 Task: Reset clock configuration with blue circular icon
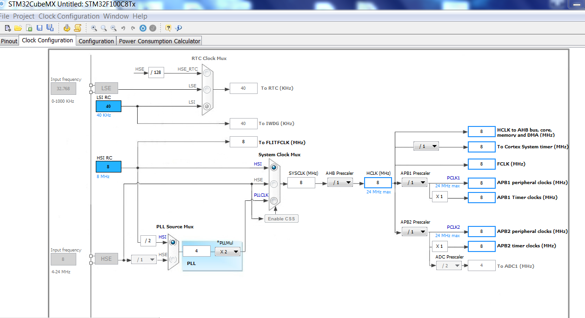pos(143,28)
